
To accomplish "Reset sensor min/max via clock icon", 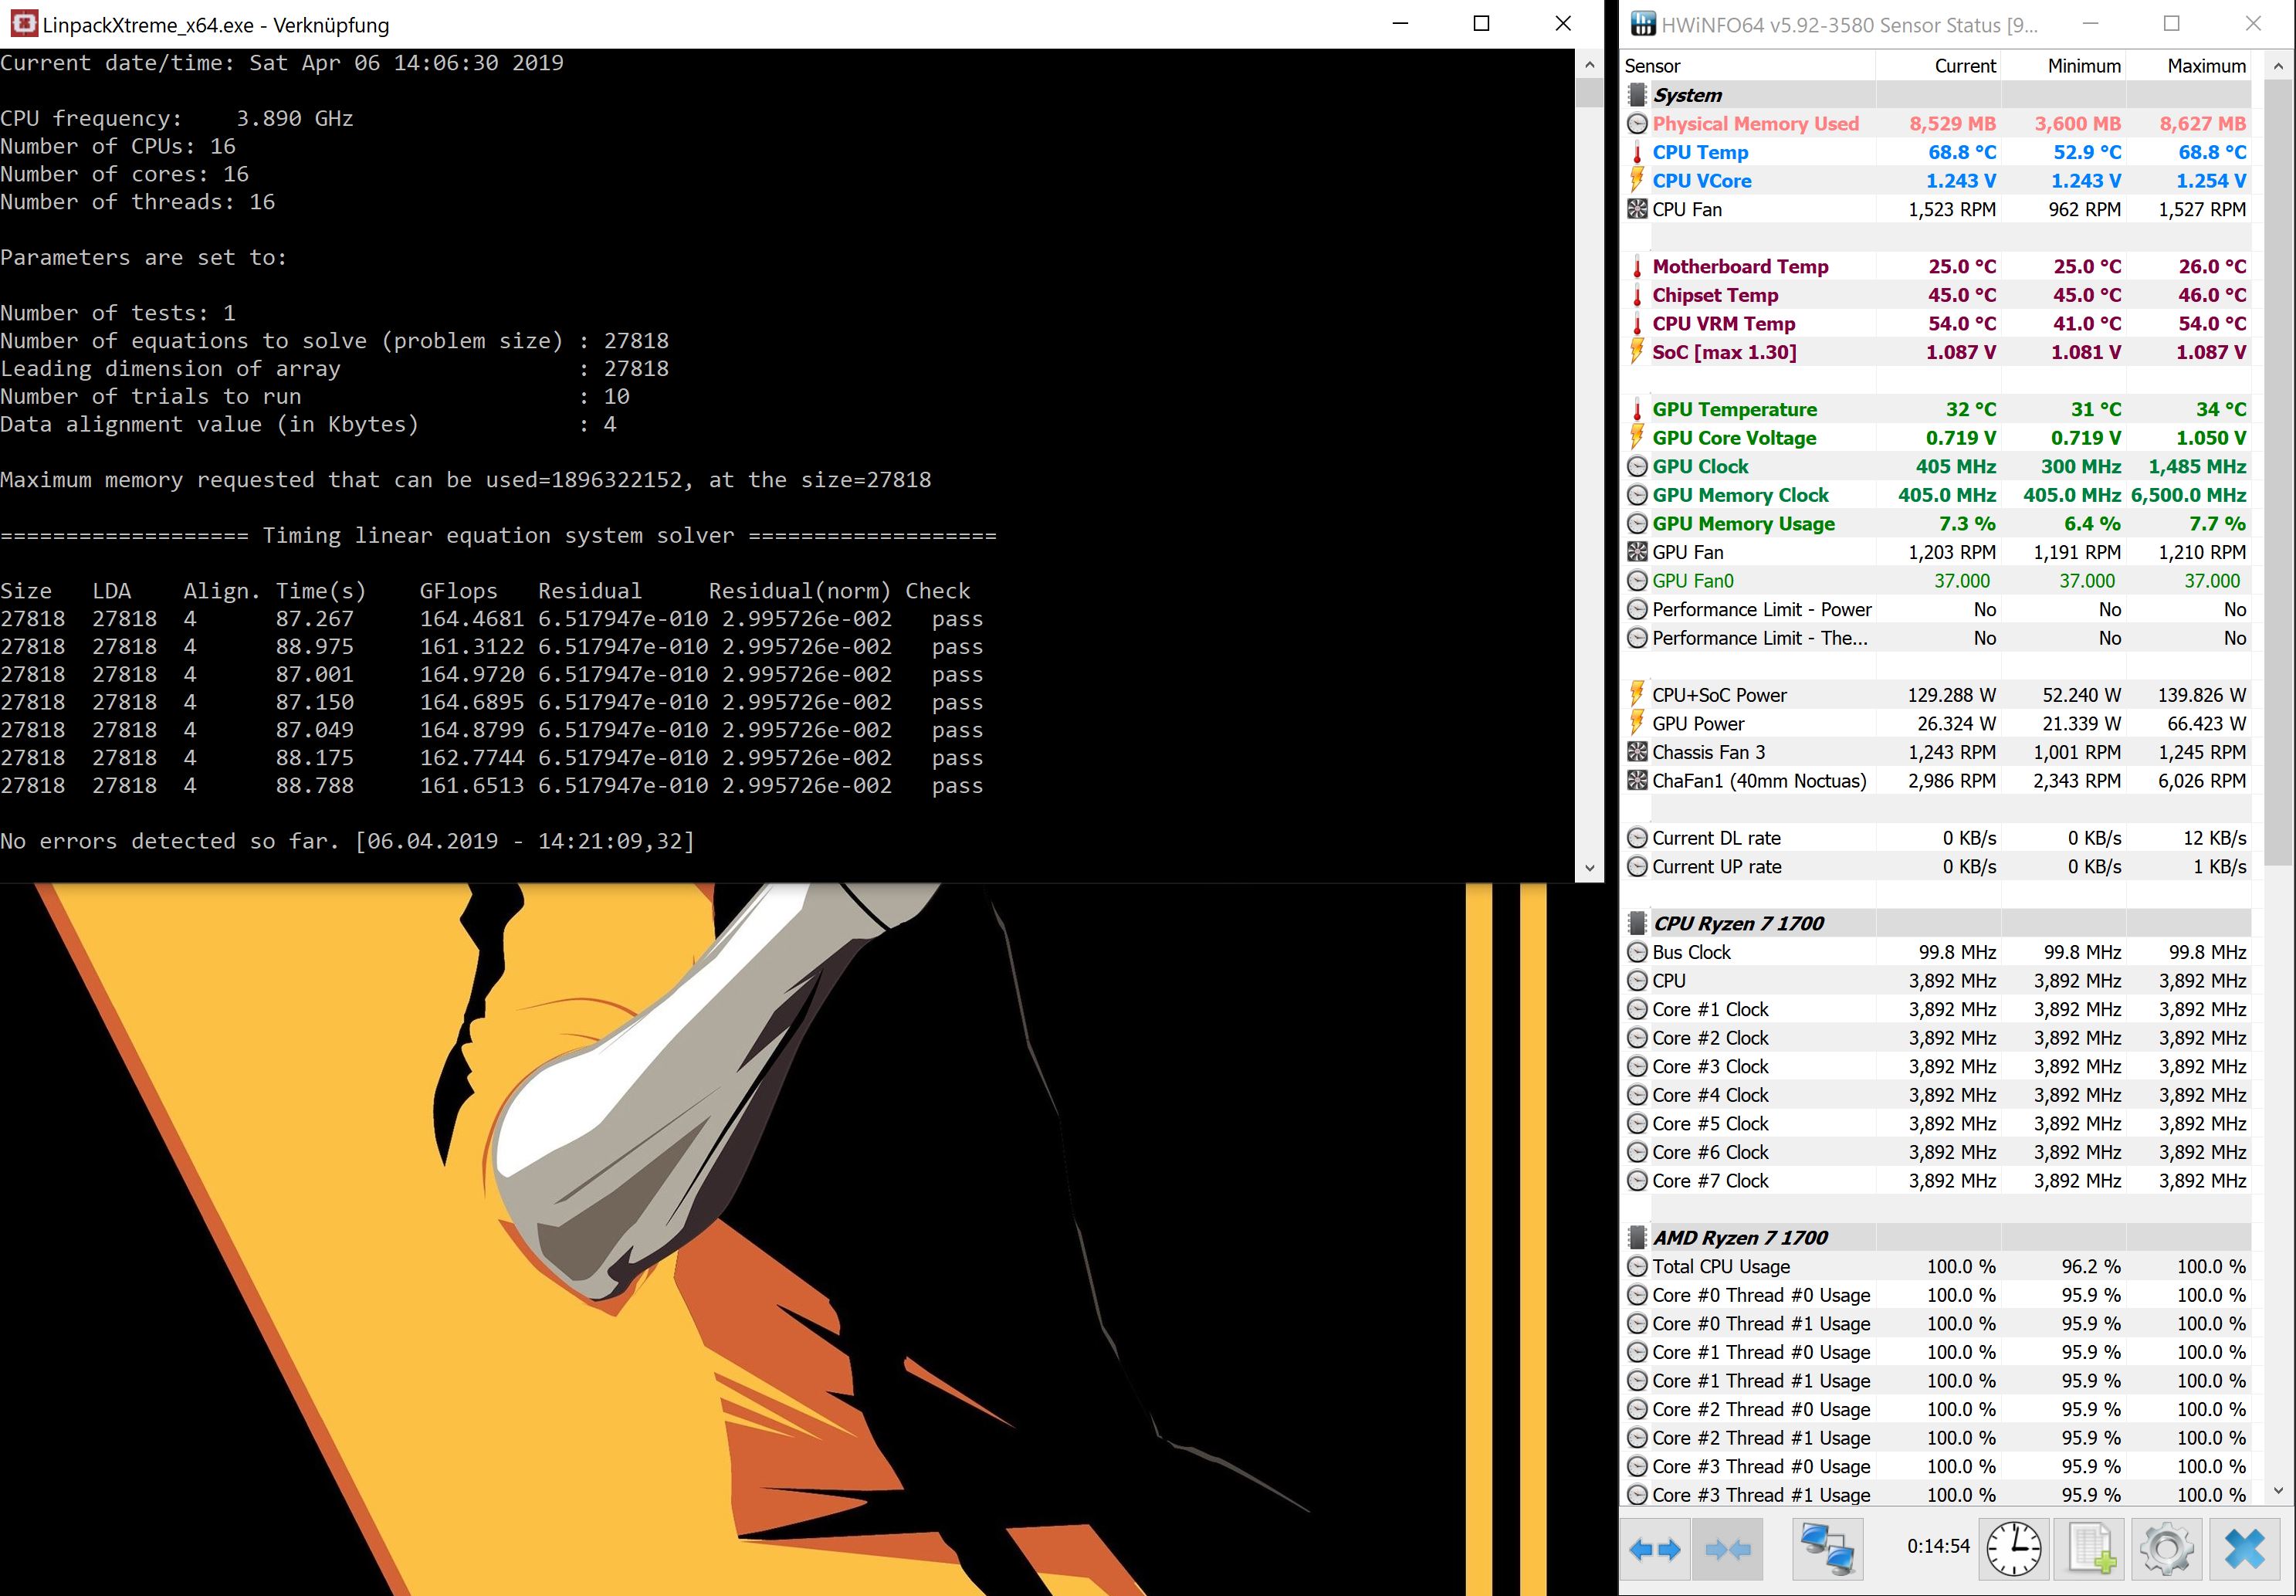I will (x=2013, y=1549).
